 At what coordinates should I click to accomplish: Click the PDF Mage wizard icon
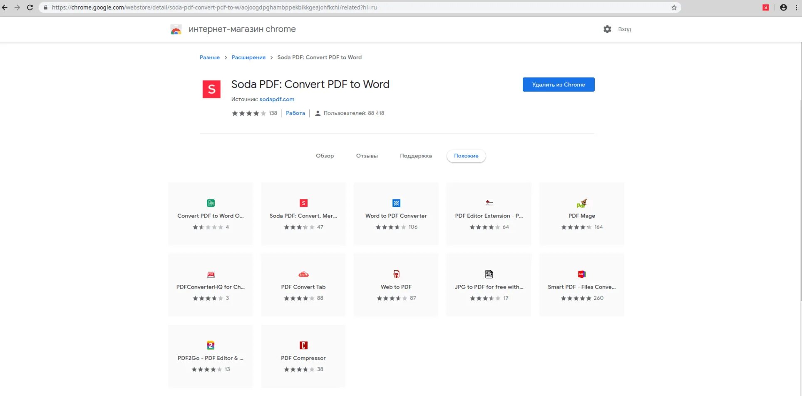click(582, 203)
